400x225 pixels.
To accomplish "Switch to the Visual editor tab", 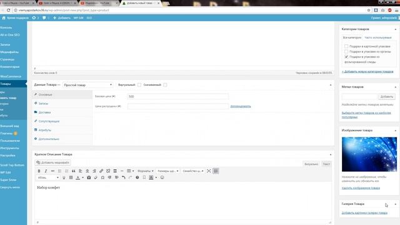I will (x=311, y=164).
